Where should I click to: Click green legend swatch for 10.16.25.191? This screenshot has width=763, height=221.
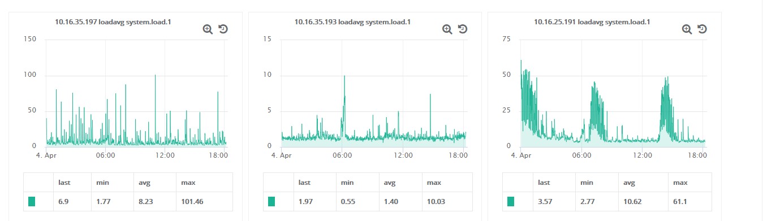pos(511,201)
